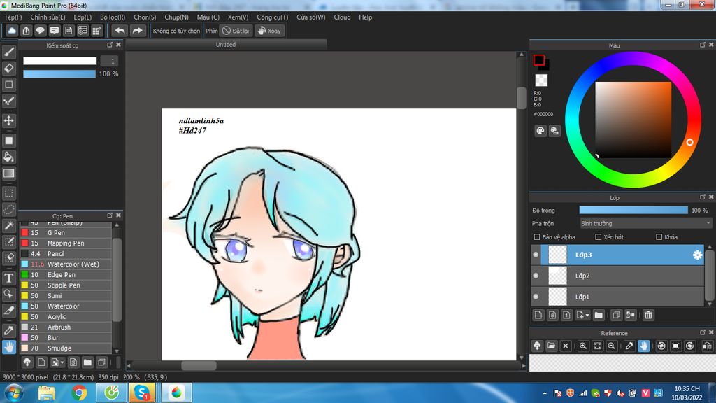This screenshot has width=716, height=403.
Task: Click the brush folder icon under brush list
Action: pos(87,362)
